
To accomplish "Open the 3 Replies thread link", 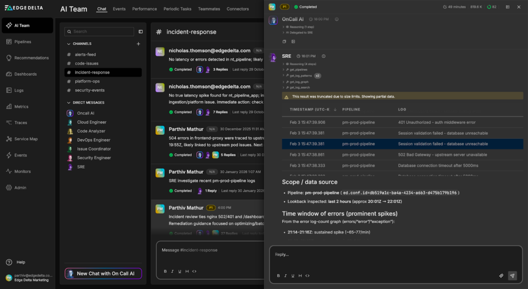I will point(220,69).
